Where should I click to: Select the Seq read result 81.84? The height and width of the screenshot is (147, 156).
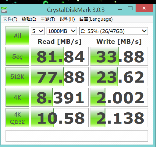click(x=60, y=56)
